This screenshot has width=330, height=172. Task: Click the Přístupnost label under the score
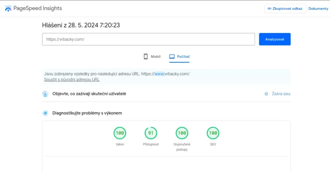click(x=151, y=144)
